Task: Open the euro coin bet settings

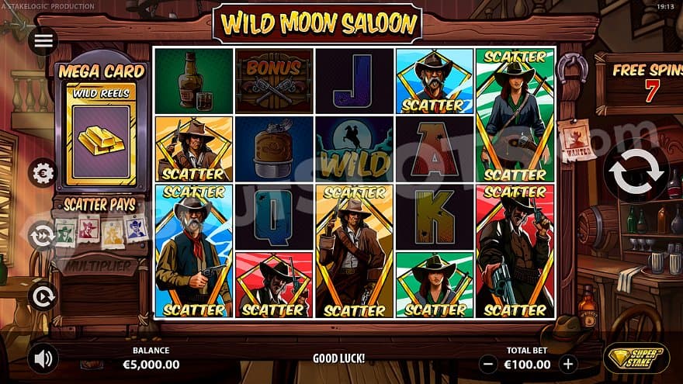Action: pos(42,173)
